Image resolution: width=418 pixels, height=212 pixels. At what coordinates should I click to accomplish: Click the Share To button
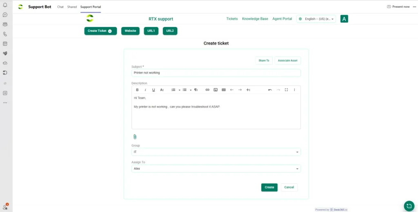264,60
